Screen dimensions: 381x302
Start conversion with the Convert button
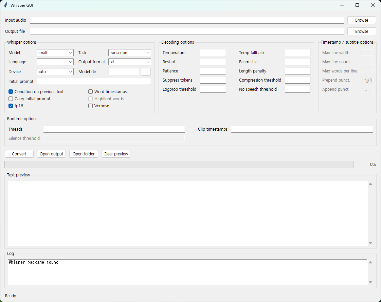(19, 154)
